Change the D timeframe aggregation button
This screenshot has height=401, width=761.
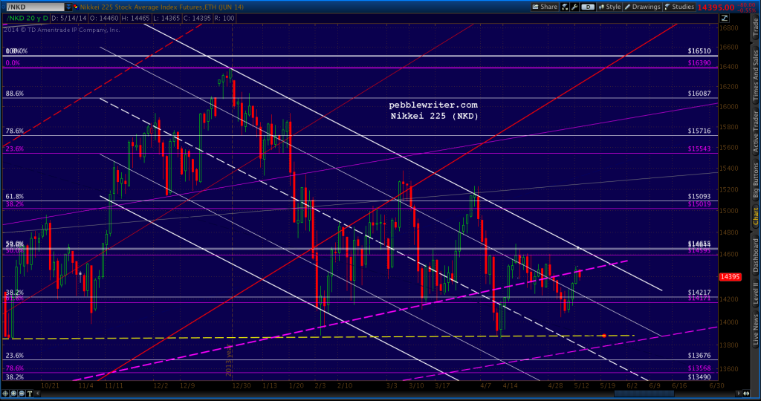pyautogui.click(x=588, y=7)
